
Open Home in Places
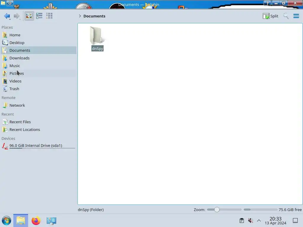[39, 35]
